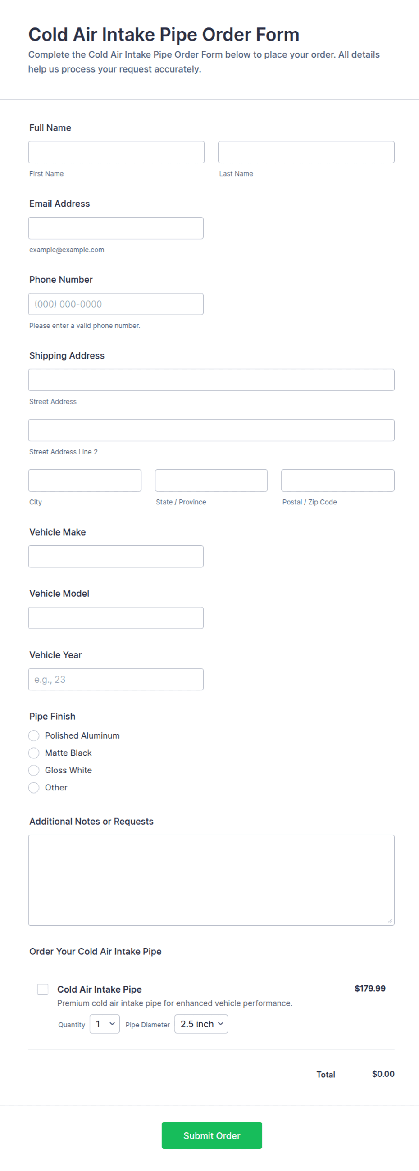Focus the First Name field
419x1171 pixels.
(116, 152)
